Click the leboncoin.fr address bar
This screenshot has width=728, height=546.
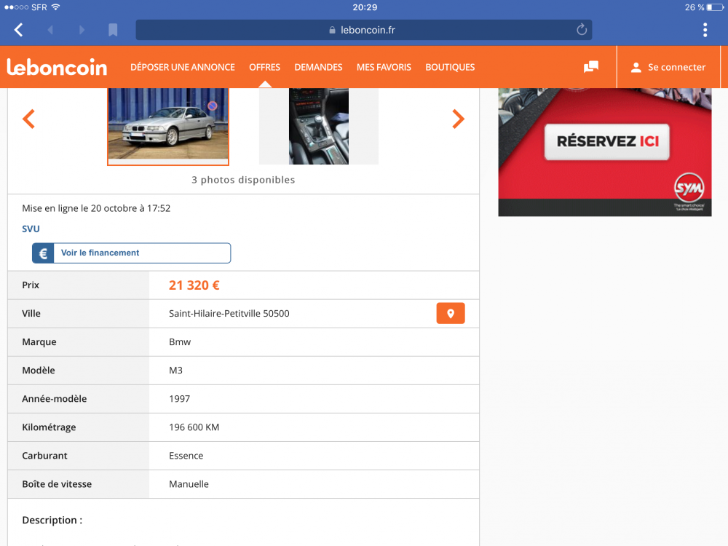click(363, 30)
